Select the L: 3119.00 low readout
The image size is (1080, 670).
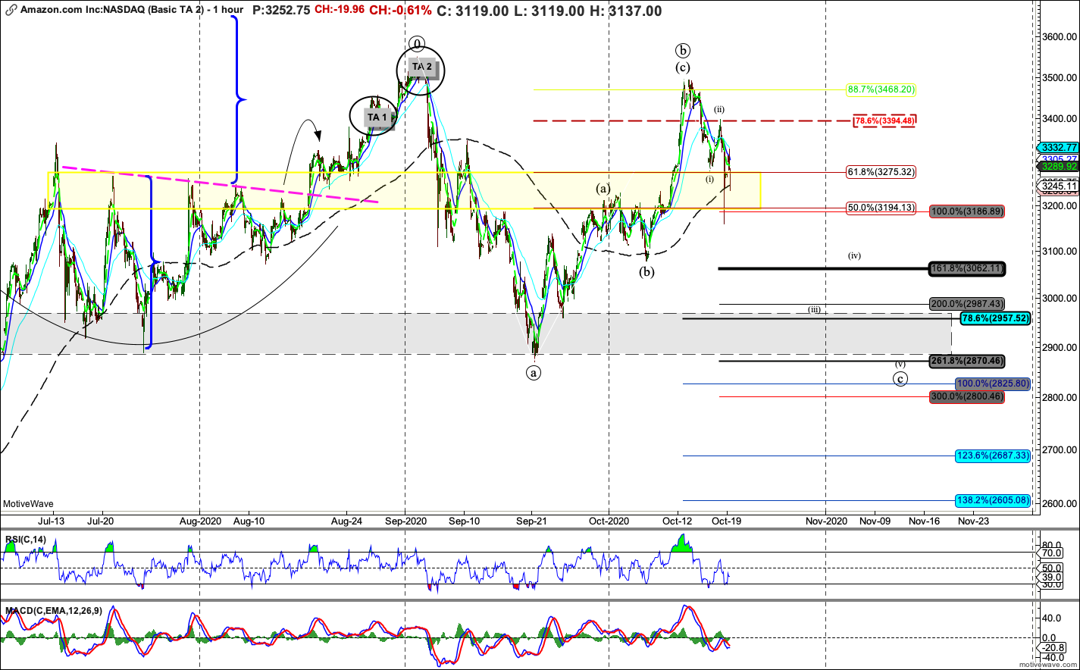pyautogui.click(x=549, y=11)
